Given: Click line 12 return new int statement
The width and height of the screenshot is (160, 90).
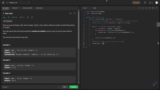Looking at the screenshot, I should [x=116, y=32].
